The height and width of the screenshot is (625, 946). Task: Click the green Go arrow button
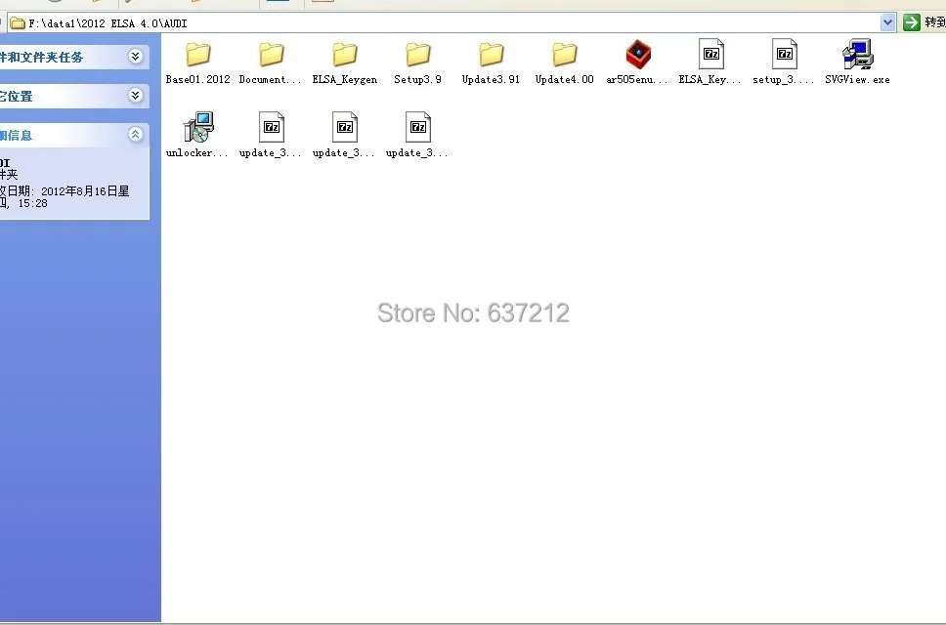tap(911, 22)
